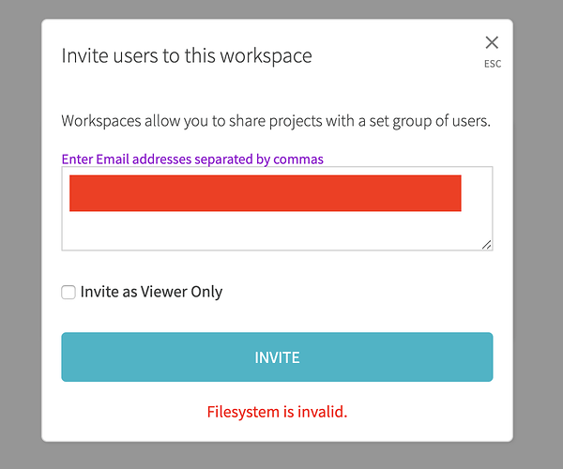Click the gray backdrop above the dialog
Image resolution: width=563 pixels, height=469 pixels.
click(281, 8)
